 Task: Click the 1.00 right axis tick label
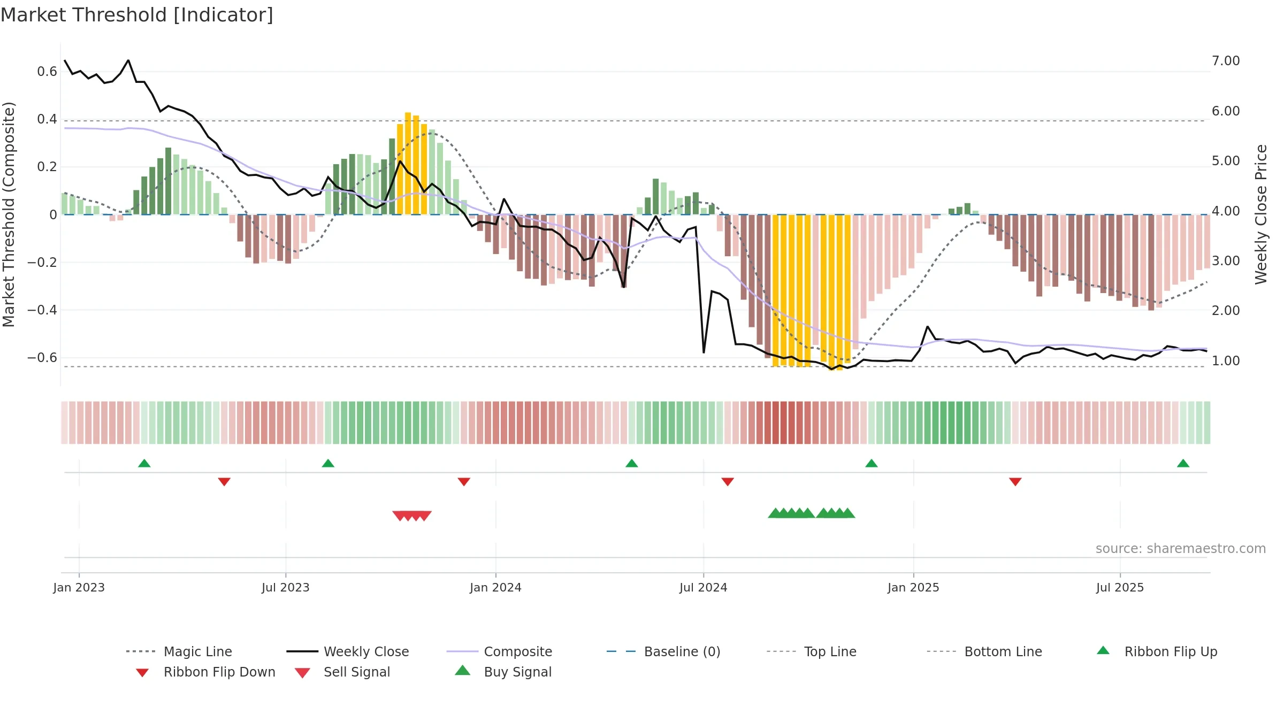click(1226, 361)
